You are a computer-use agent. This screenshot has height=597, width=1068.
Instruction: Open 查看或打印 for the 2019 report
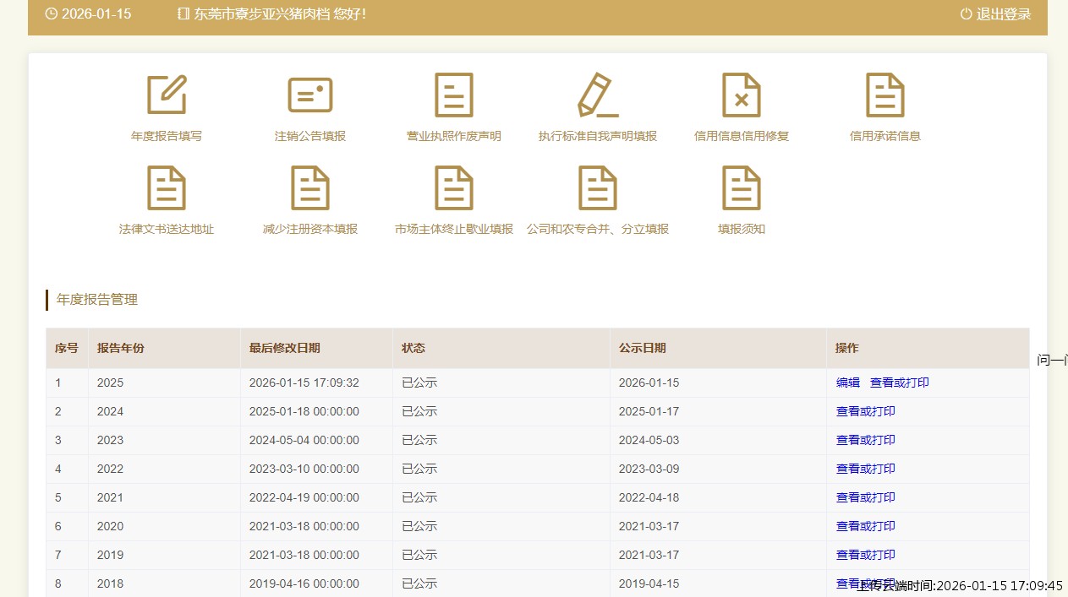tap(865, 555)
